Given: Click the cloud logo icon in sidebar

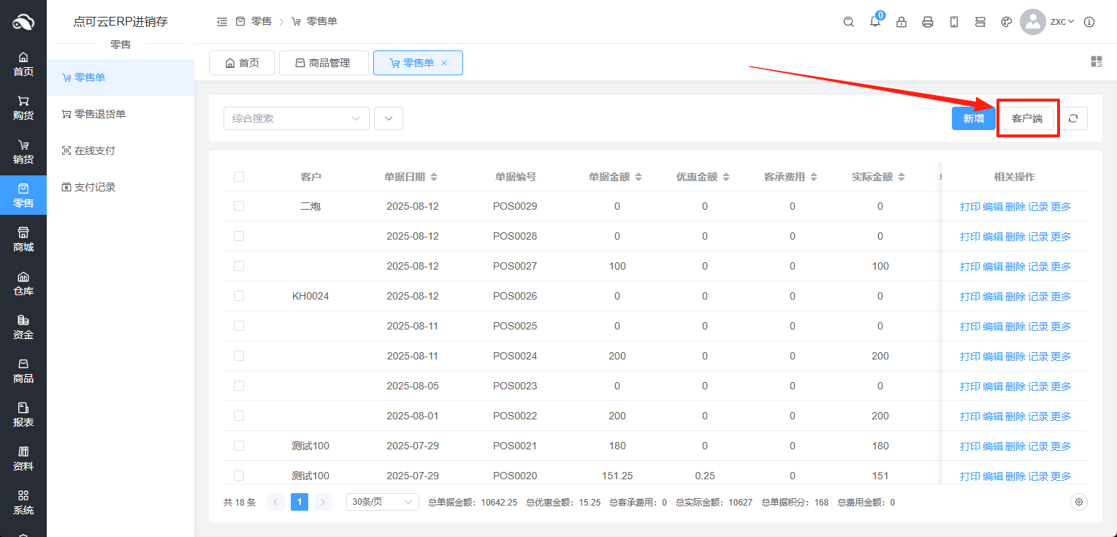Looking at the screenshot, I should click(x=23, y=22).
